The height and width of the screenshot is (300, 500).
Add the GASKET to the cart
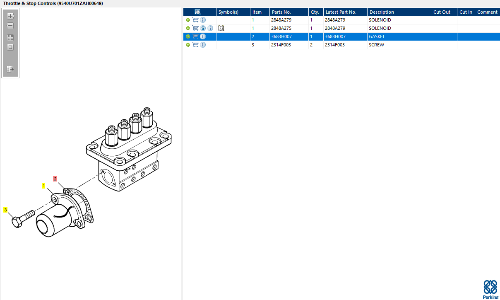[x=195, y=36]
